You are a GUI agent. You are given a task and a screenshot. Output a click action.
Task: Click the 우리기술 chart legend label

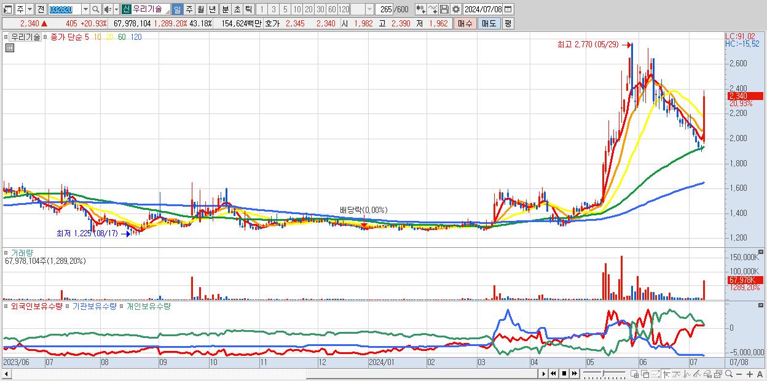click(x=26, y=37)
